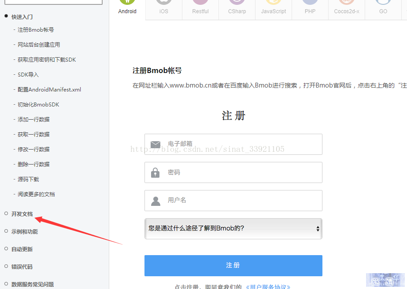Open the 您是通过什么途径了解到Bmob的 dropdown
Viewport: 407px width, 289px height.
[233, 229]
